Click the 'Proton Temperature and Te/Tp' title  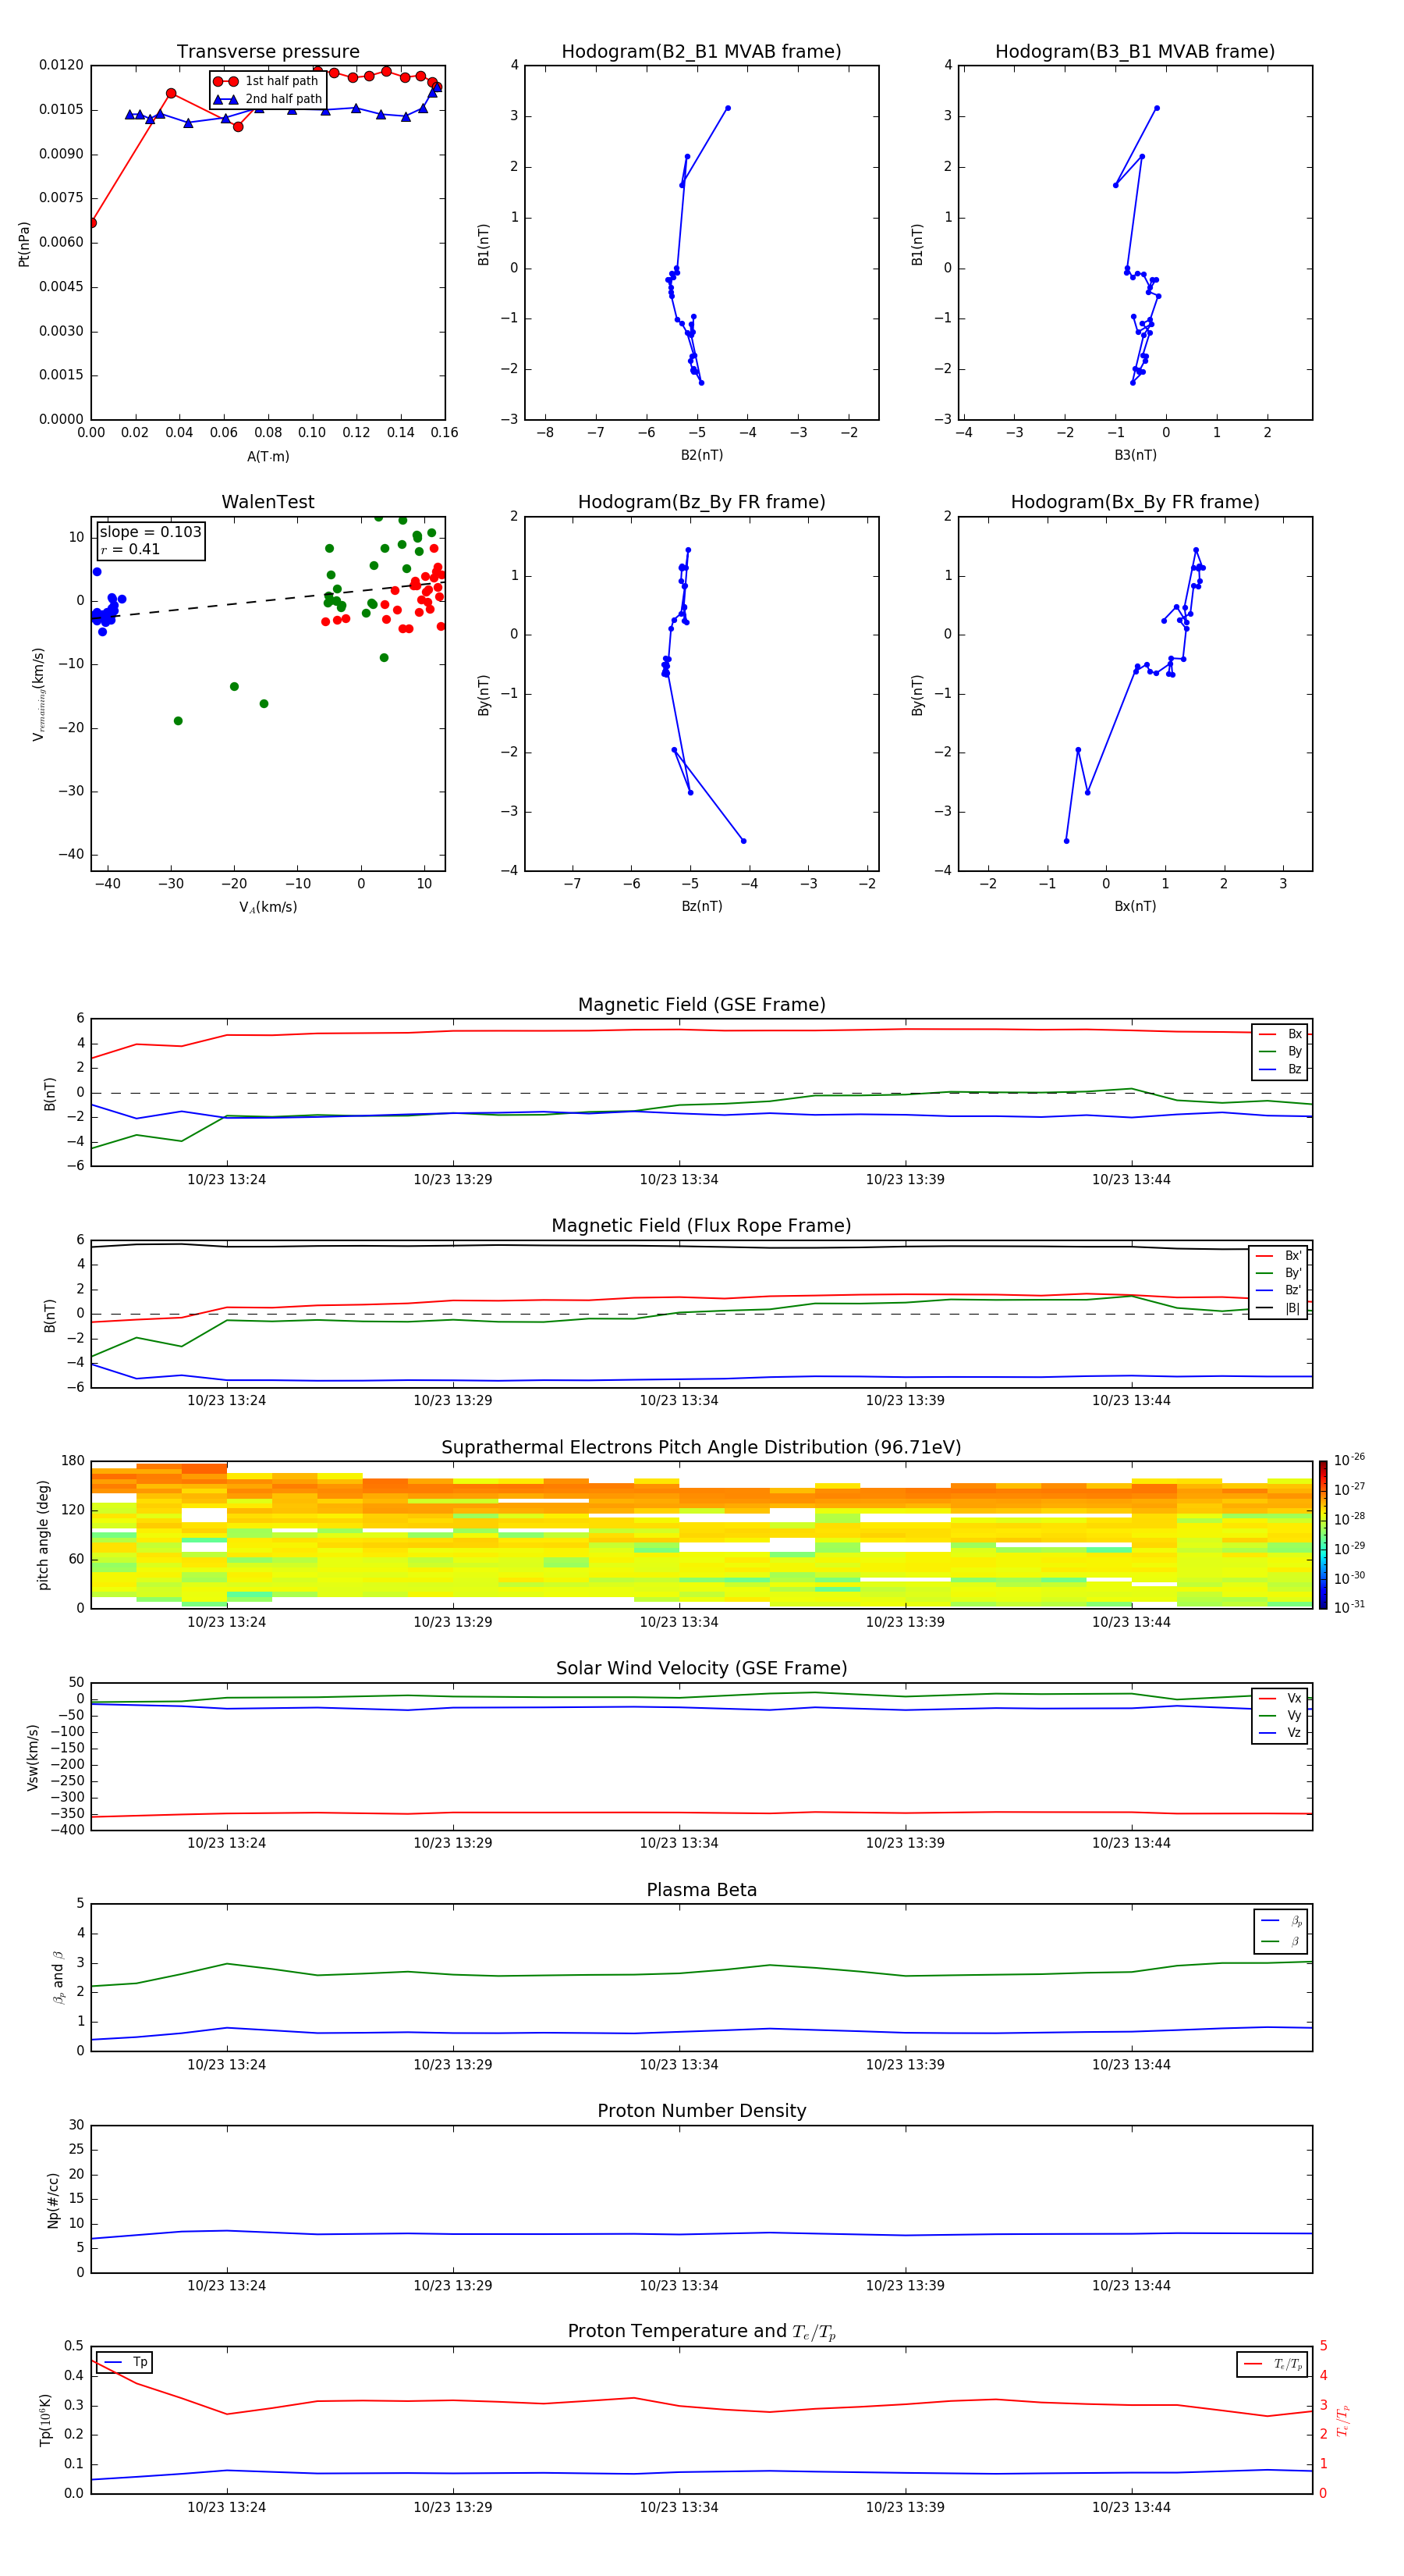701,2331
